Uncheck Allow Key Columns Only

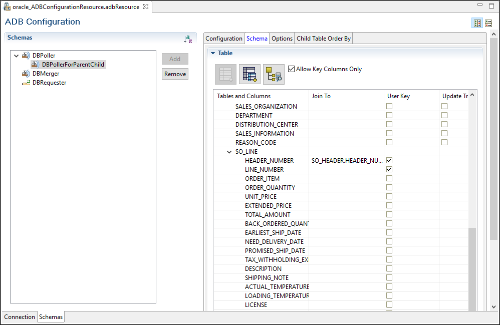[x=292, y=69]
